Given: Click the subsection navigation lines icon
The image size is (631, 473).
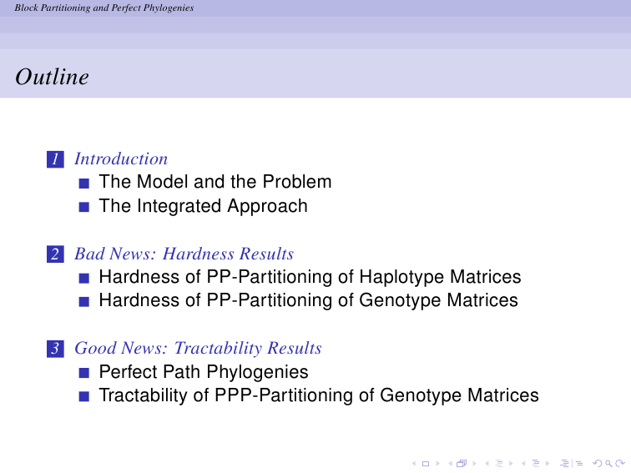Looking at the screenshot, I should (499, 464).
